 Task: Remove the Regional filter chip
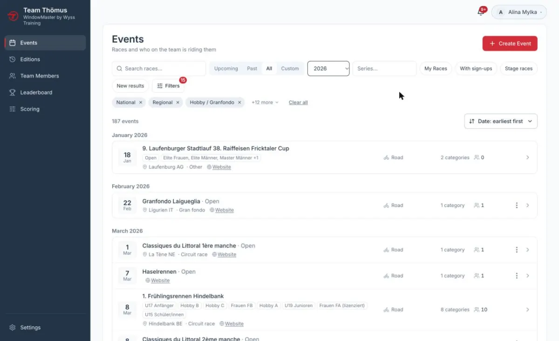pyautogui.click(x=178, y=102)
